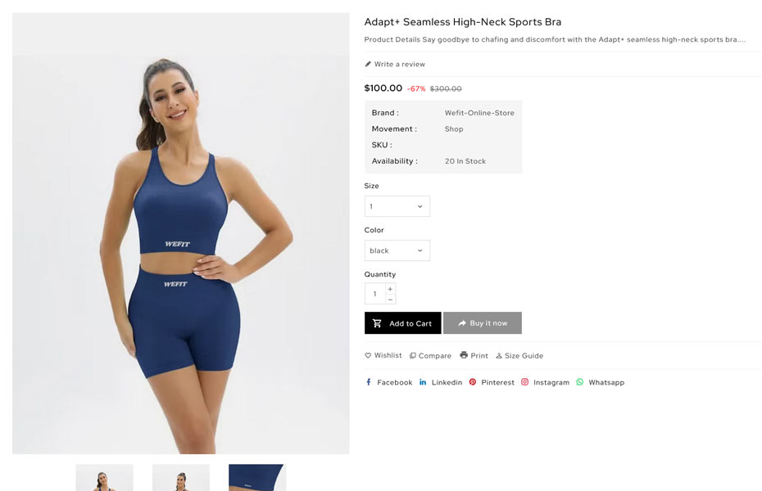Click the Wefit-Online-Store brand link

pyautogui.click(x=479, y=113)
